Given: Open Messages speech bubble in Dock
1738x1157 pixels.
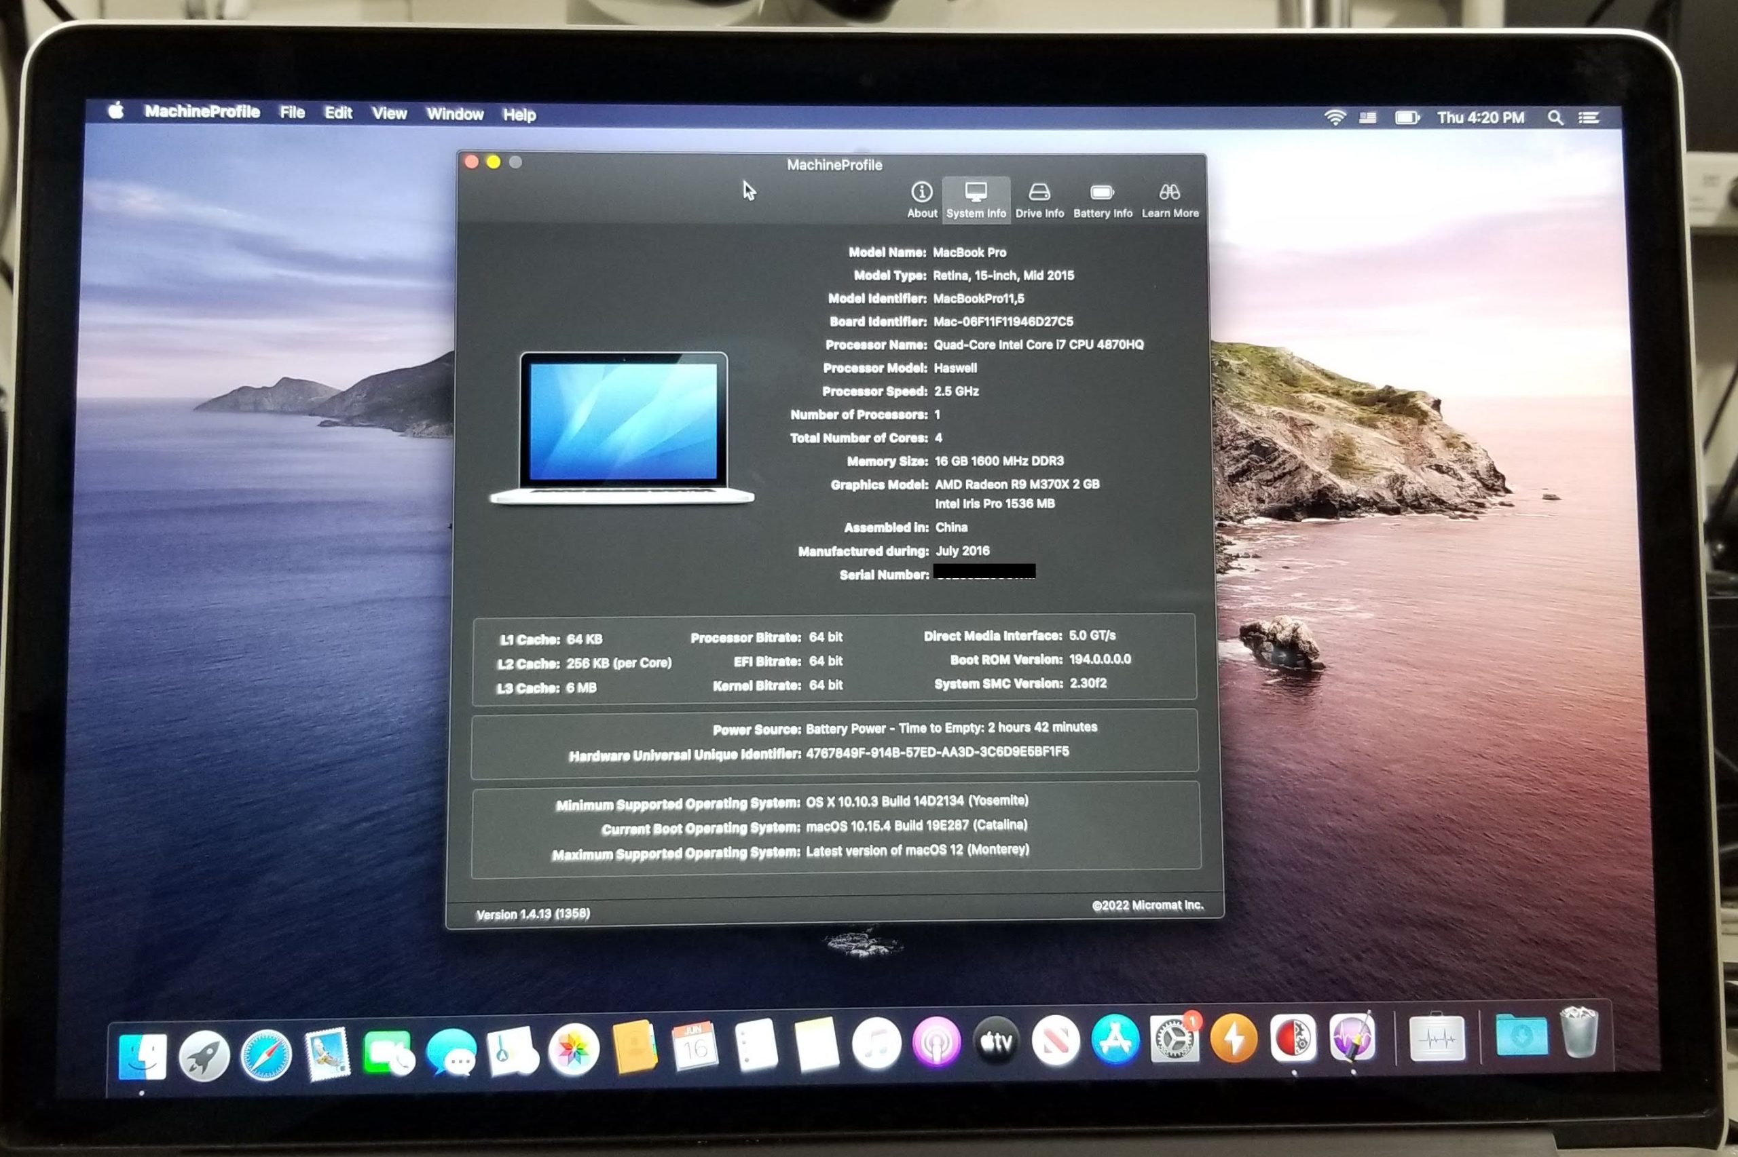Looking at the screenshot, I should 451,1052.
